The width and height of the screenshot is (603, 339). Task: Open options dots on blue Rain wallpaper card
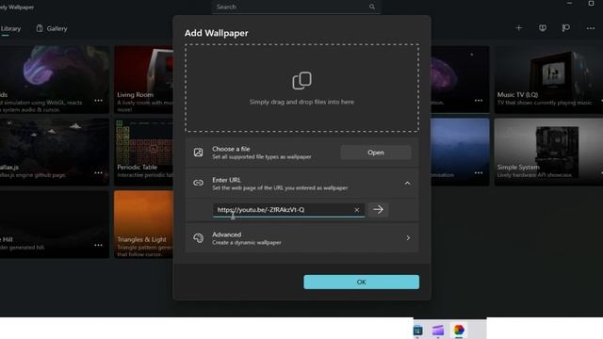[x=479, y=173]
